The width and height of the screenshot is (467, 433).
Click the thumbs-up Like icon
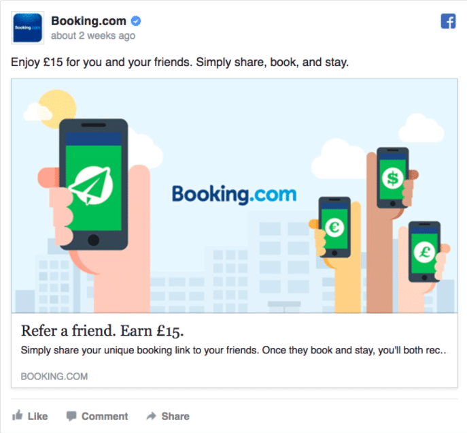point(18,415)
